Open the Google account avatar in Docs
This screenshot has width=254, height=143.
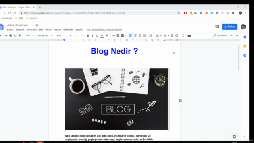(243, 27)
